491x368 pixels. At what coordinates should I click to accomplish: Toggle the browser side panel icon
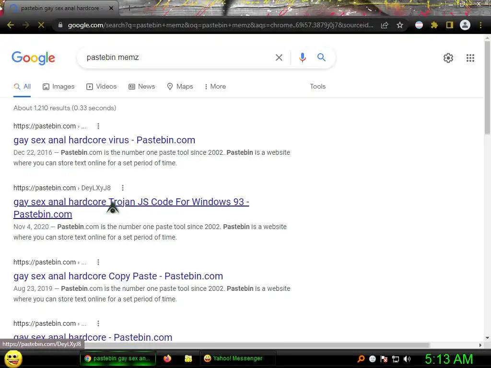[450, 25]
